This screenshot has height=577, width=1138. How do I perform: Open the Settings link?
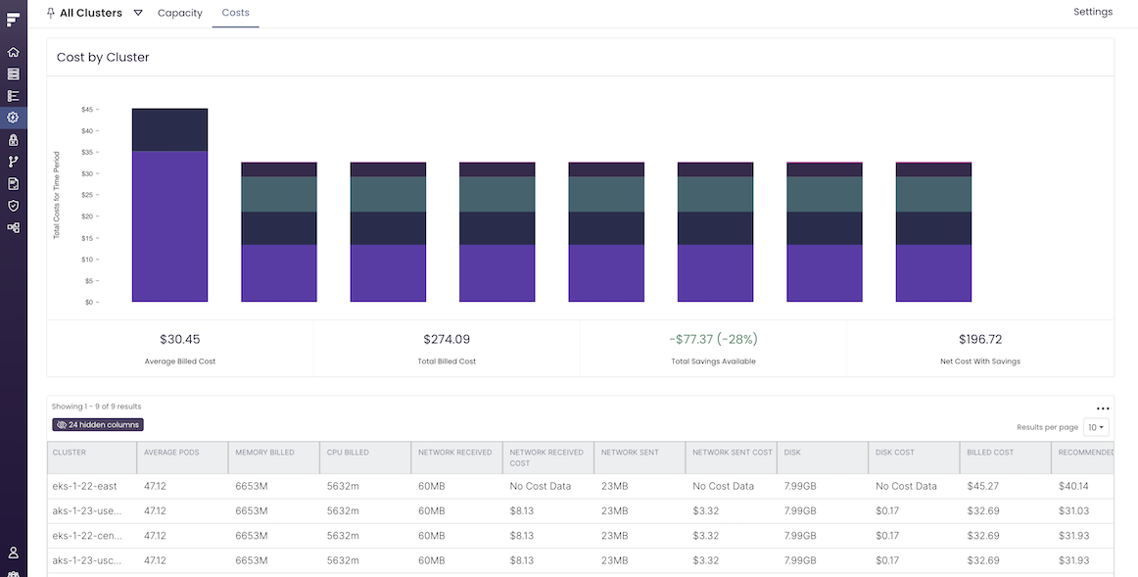pyautogui.click(x=1093, y=12)
